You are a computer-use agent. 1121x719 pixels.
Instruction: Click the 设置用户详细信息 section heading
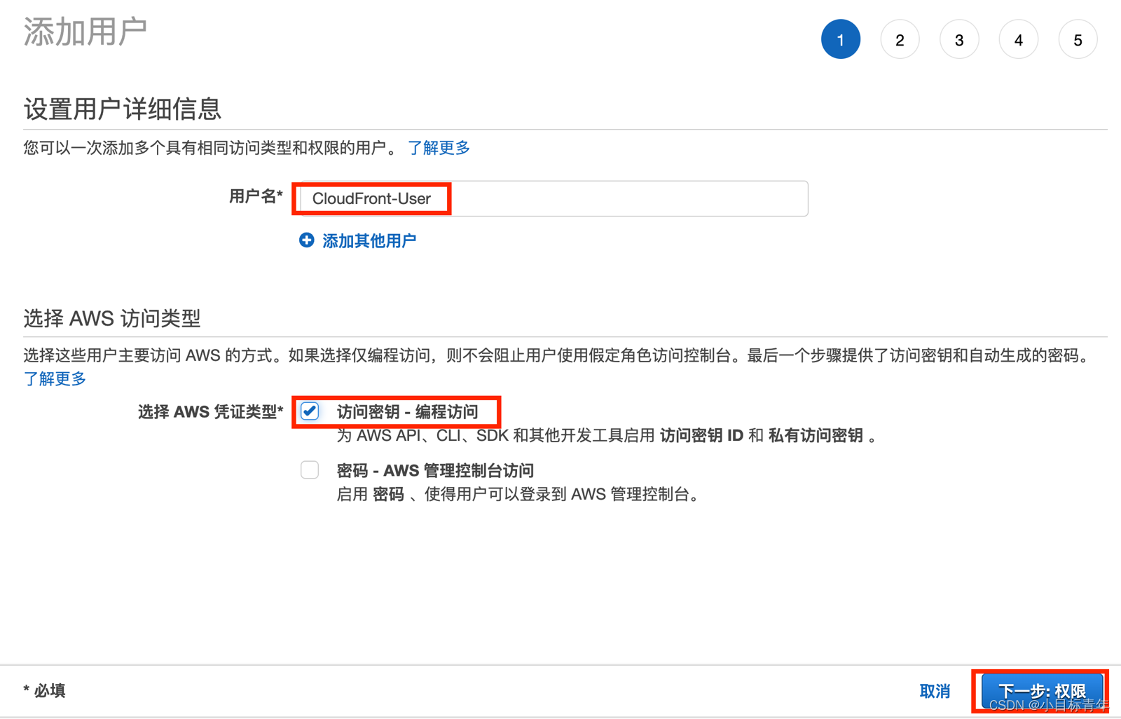coord(122,109)
